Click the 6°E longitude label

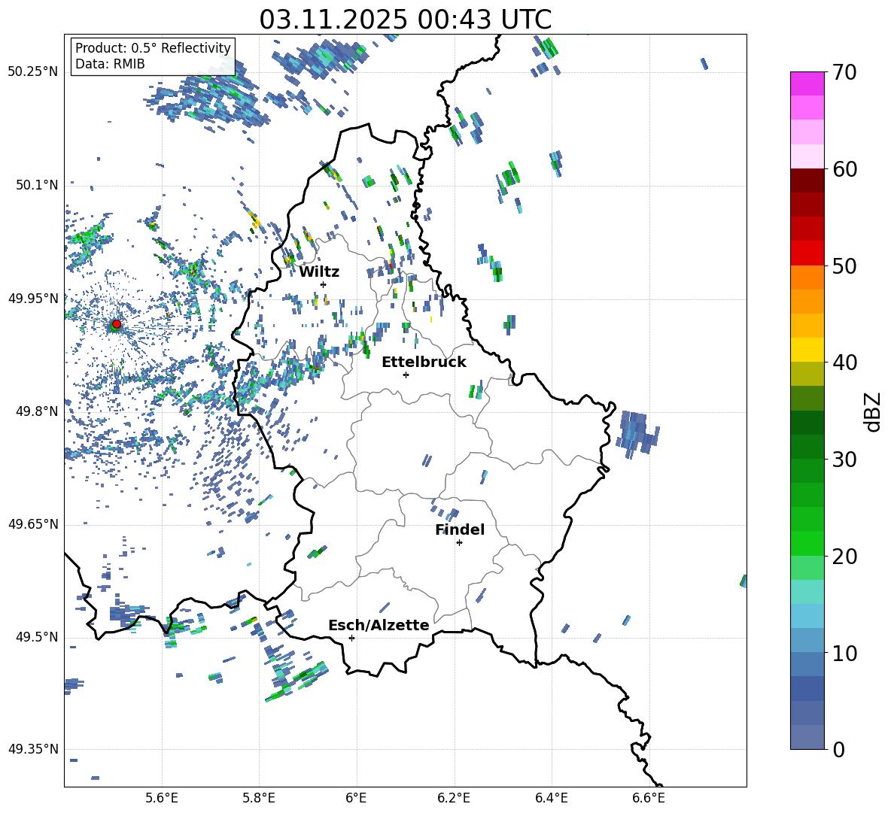coord(356,798)
